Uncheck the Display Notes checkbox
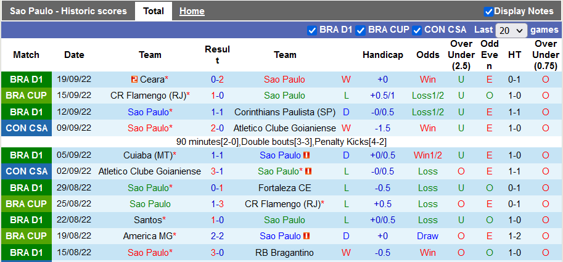This screenshot has width=563, height=262. click(488, 11)
